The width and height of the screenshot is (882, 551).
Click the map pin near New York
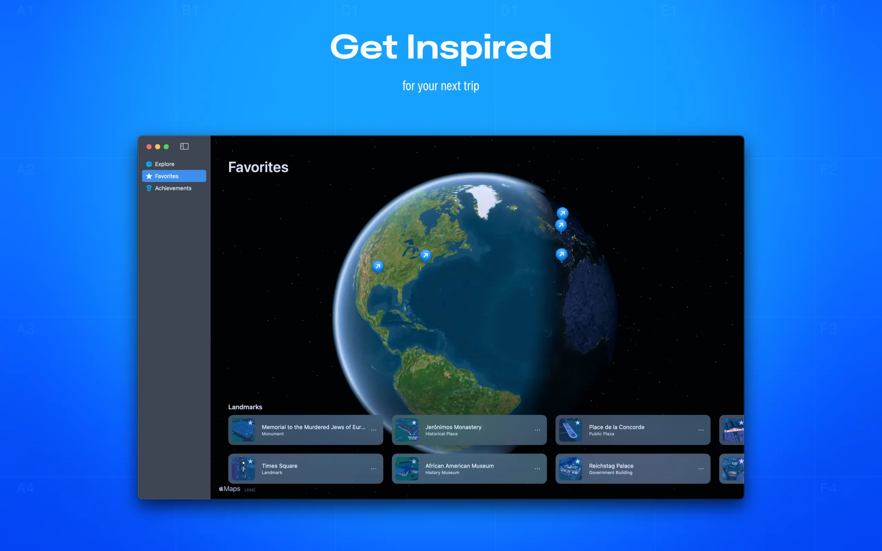click(425, 255)
